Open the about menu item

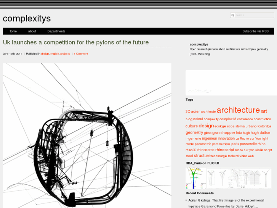click(32, 31)
